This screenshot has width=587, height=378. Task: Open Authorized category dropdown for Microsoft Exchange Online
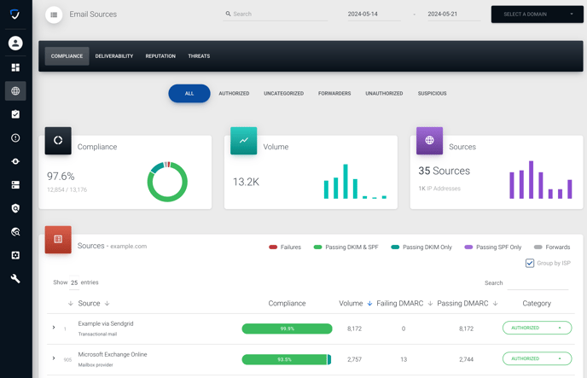pos(537,358)
